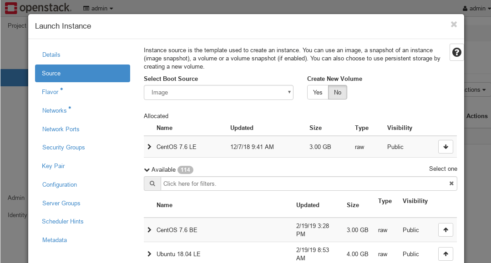Screen dimensions: 491x263
Task: Open the admin user menu at top right
Action: (476, 8)
